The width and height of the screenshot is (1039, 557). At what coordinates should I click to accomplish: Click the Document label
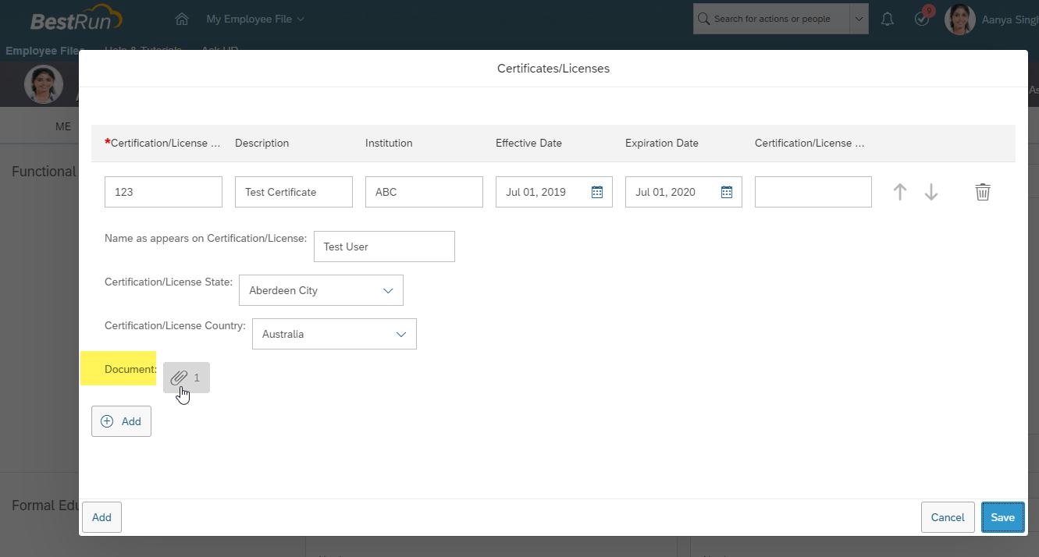(131, 369)
